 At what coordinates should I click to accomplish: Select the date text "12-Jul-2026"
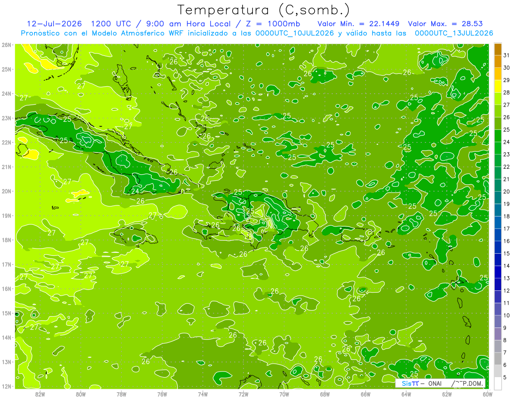pyautogui.click(x=54, y=24)
